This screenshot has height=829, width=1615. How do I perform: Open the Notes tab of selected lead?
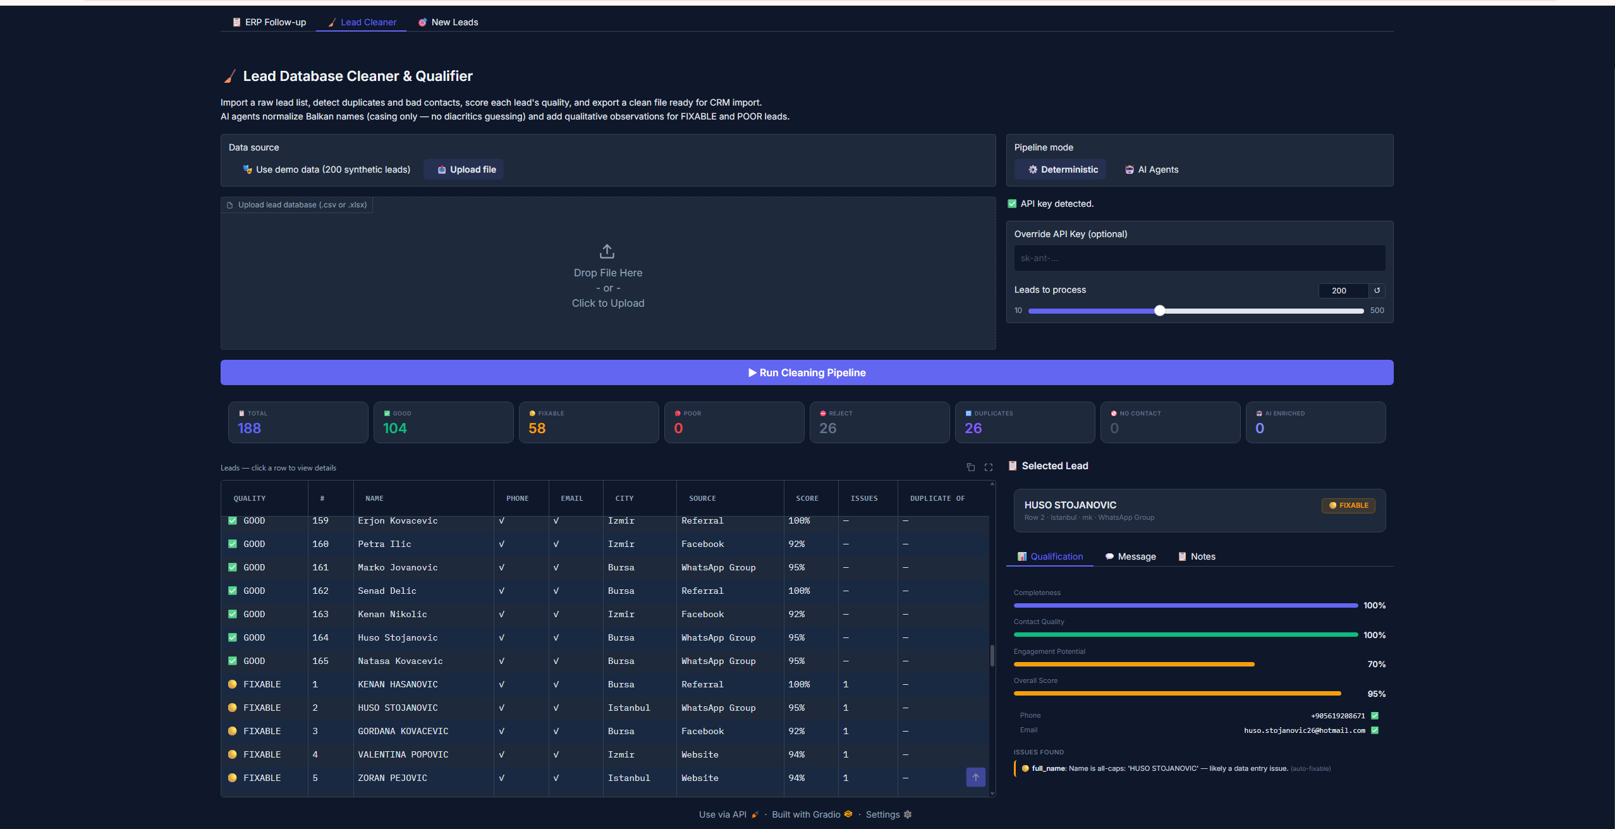[1197, 556]
